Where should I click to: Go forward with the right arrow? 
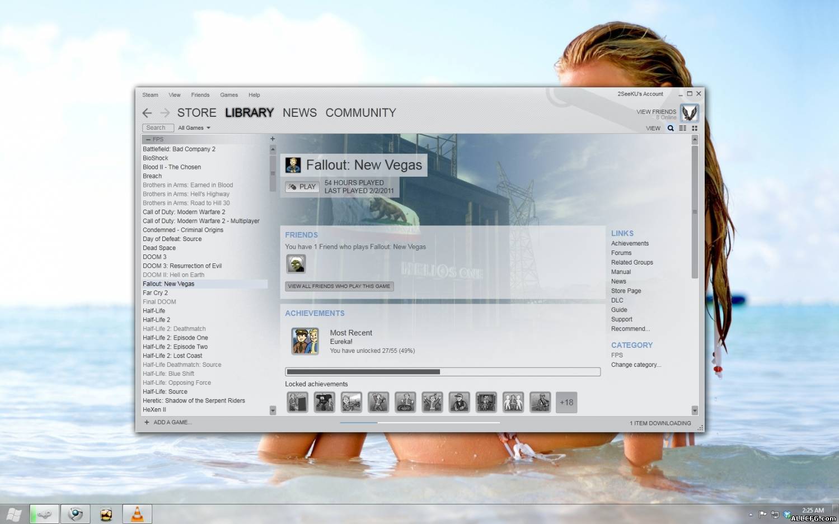click(x=165, y=113)
